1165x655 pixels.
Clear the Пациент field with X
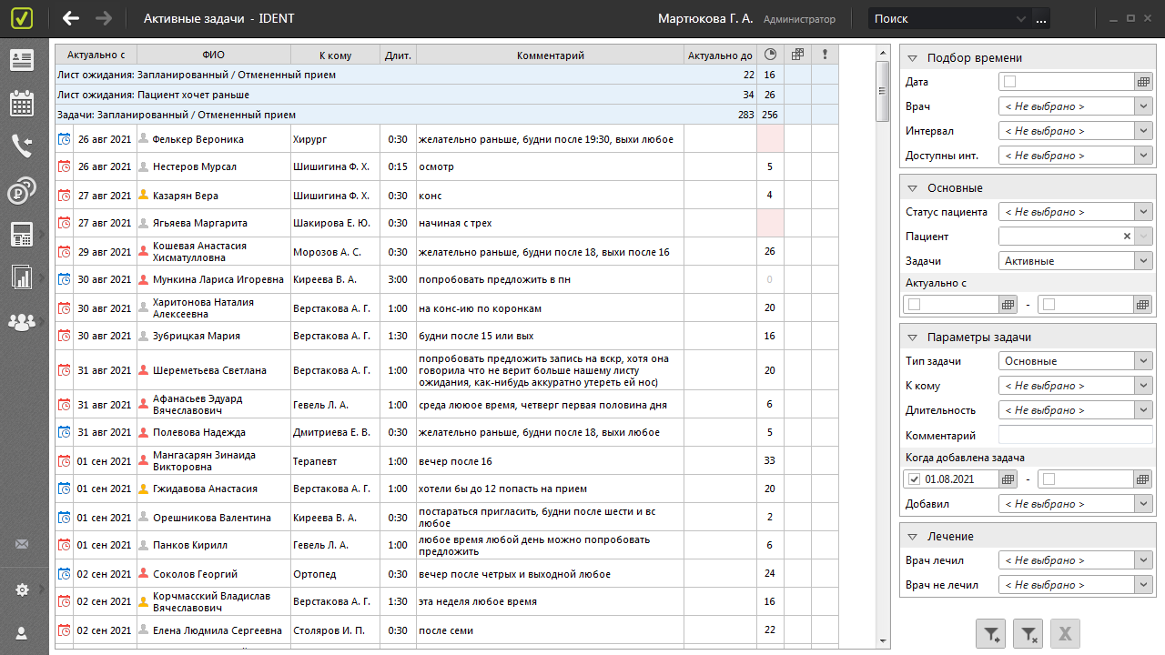[1127, 237]
